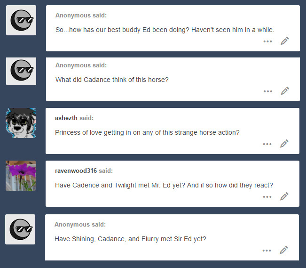Click 'Princess of love getting in' message text
The width and height of the screenshot is (306, 268).
(147, 132)
